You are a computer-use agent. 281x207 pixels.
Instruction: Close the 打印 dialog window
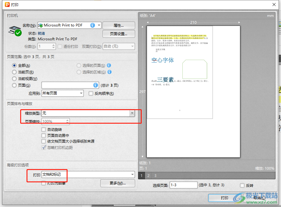274,5
